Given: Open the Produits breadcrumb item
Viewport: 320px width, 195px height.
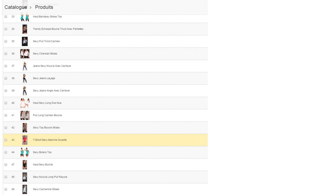Looking at the screenshot, I should [44, 7].
